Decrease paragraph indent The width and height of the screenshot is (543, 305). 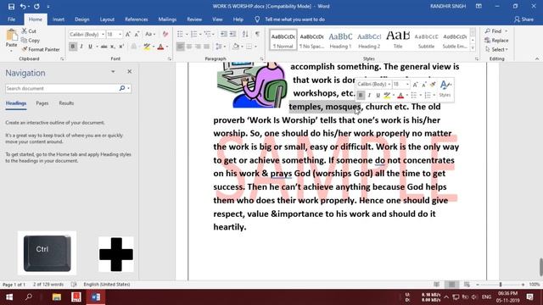coord(224,34)
